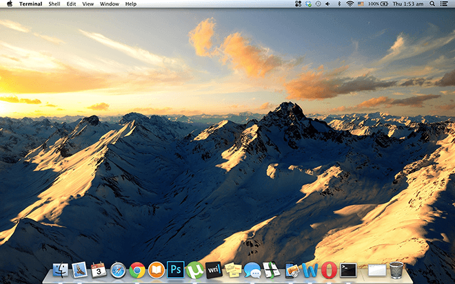Open the Opera browser from the dock
Screen dimensions: 455x284
(x=329, y=270)
